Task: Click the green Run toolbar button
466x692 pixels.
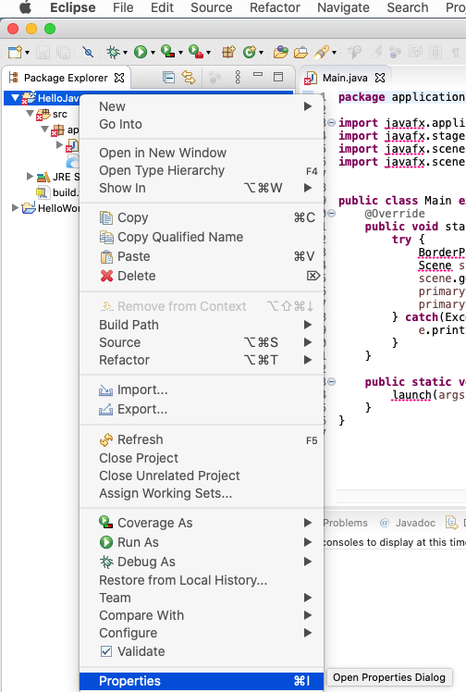Action: [141, 52]
